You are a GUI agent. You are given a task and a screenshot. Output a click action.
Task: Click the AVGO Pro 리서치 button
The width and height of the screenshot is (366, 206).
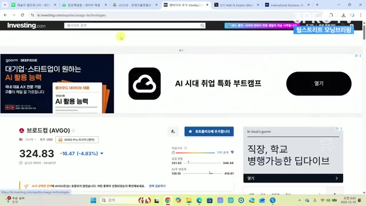click(x=77, y=140)
